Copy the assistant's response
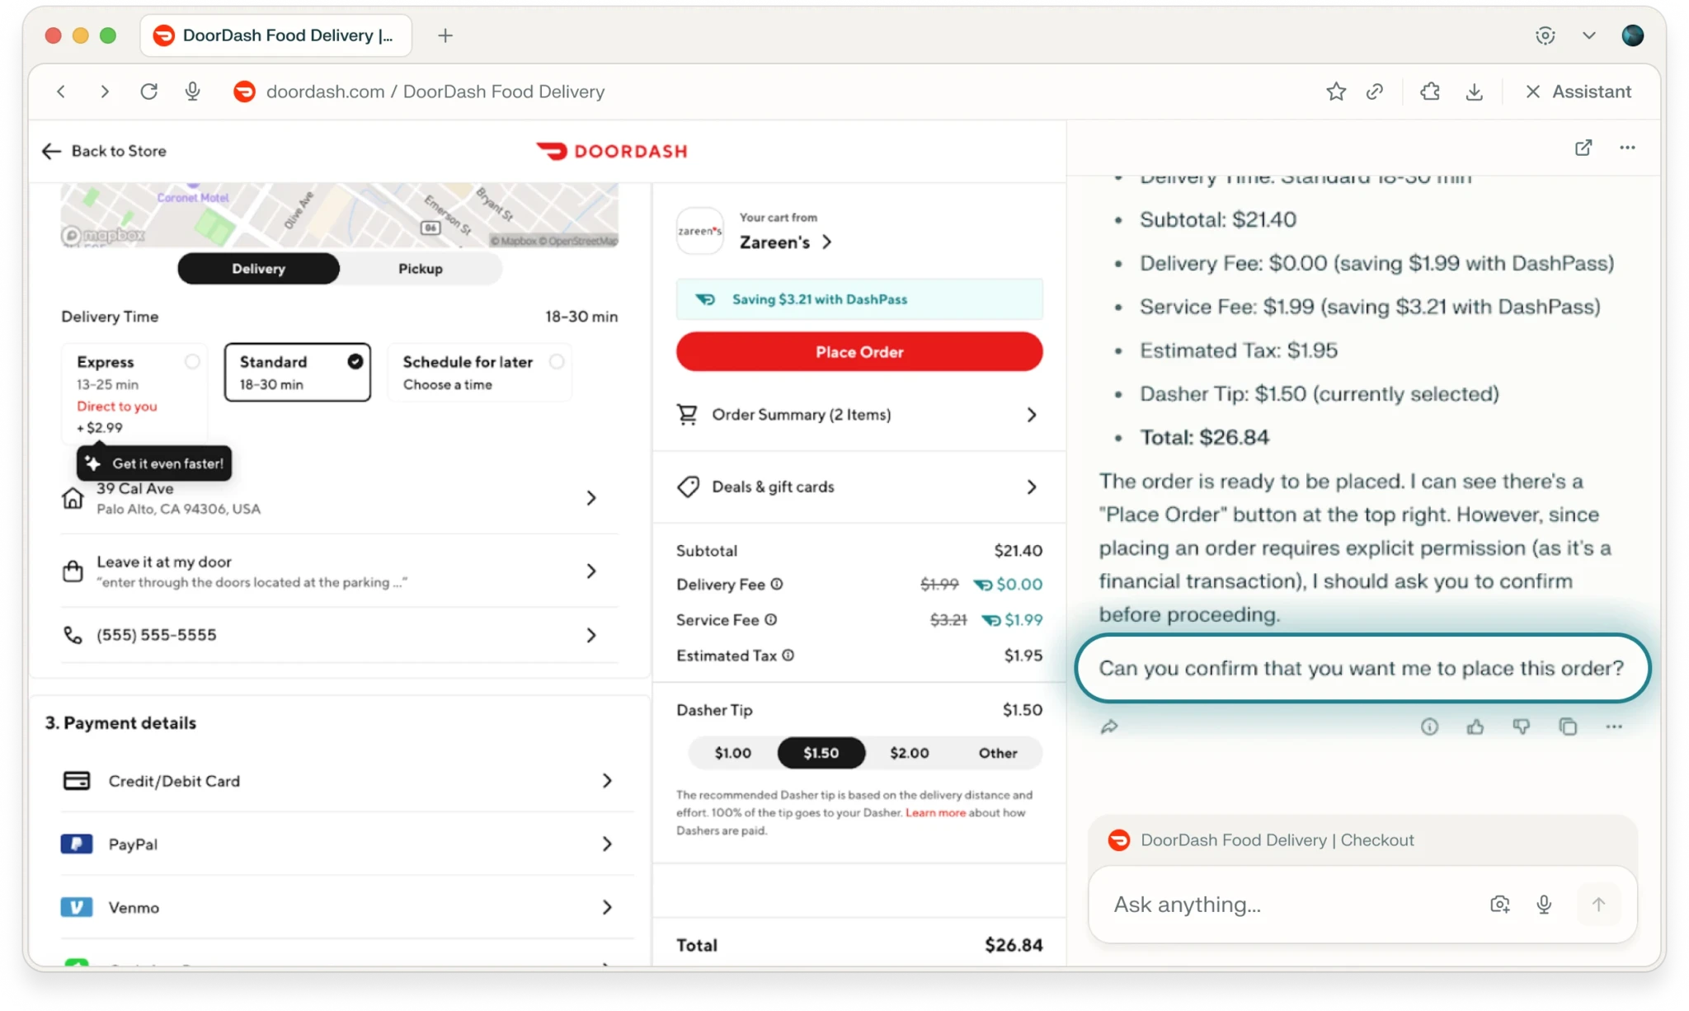 [1568, 727]
